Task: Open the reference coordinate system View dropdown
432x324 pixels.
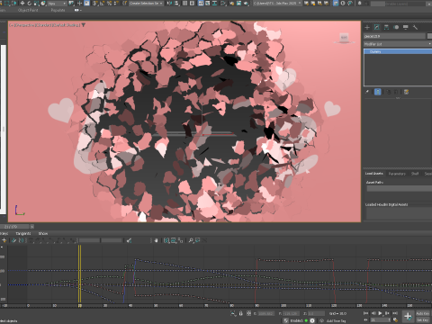Action: [x=57, y=4]
